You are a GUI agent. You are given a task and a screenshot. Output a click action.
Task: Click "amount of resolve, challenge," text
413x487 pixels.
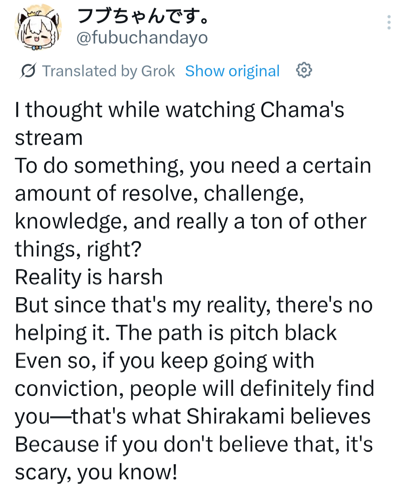(159, 194)
